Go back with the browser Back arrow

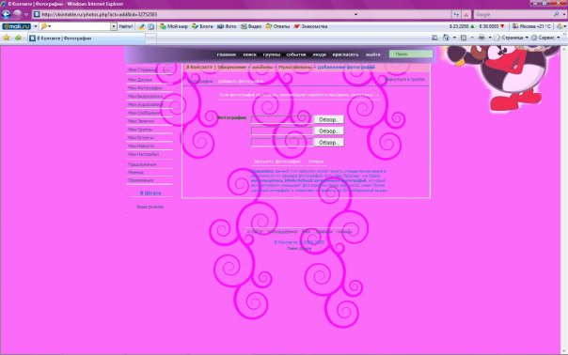pyautogui.click(x=7, y=14)
